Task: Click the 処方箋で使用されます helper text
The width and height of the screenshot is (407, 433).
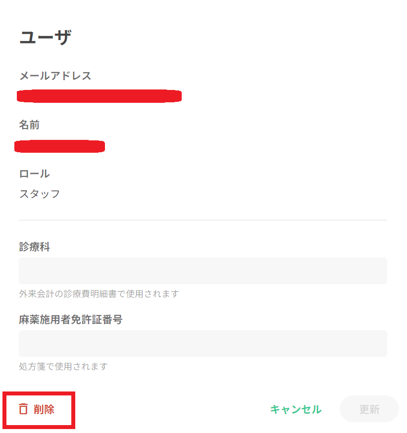Action: pyautogui.click(x=63, y=367)
